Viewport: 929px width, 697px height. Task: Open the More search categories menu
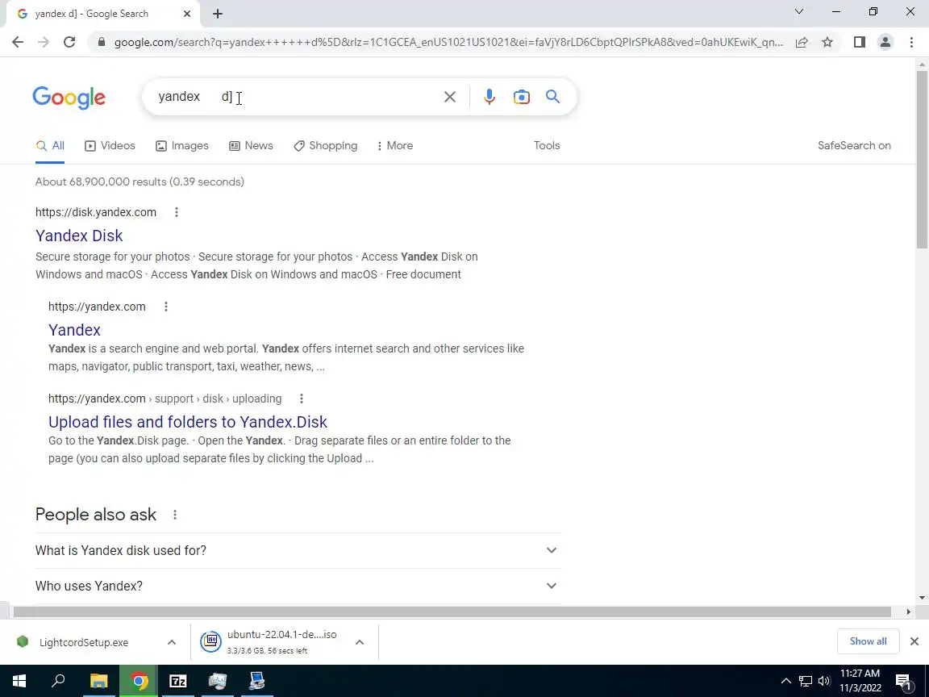tap(394, 146)
